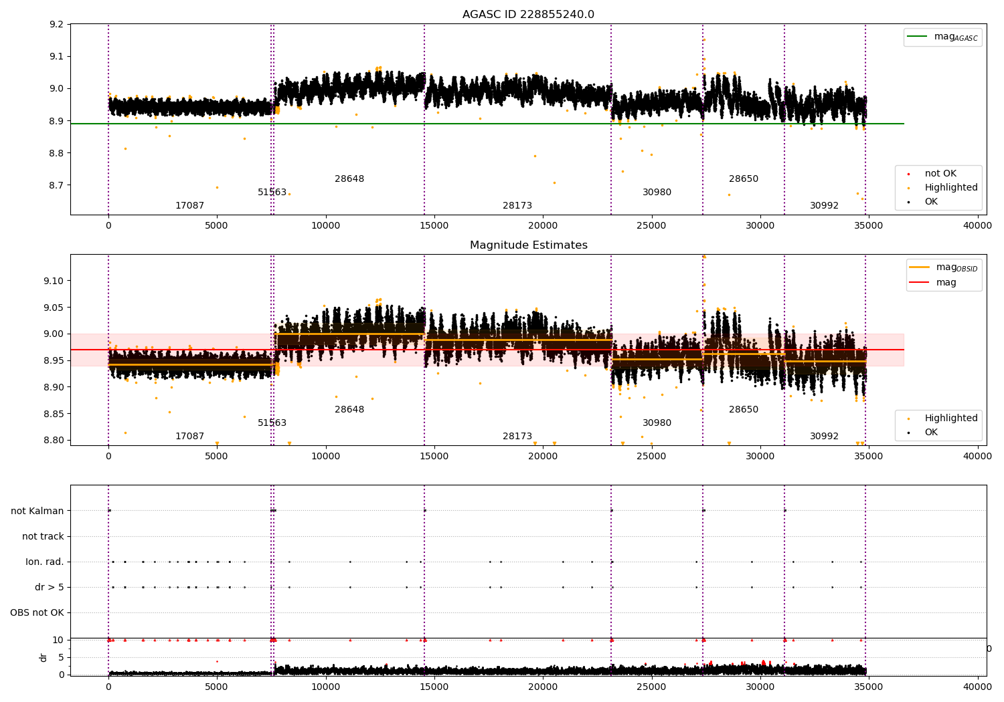The width and height of the screenshot is (1004, 702).
Task: Click the 9.05 y-axis tick label
Action: (x=54, y=308)
